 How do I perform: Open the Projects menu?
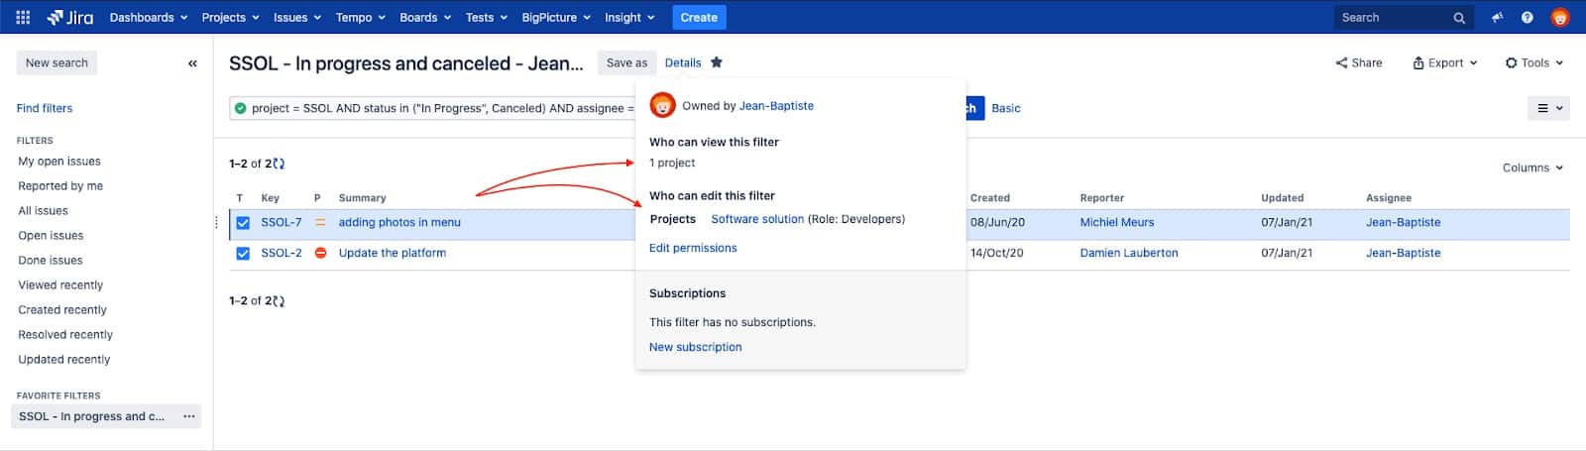[230, 17]
